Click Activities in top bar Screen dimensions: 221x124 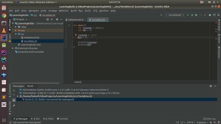tap(7, 2)
